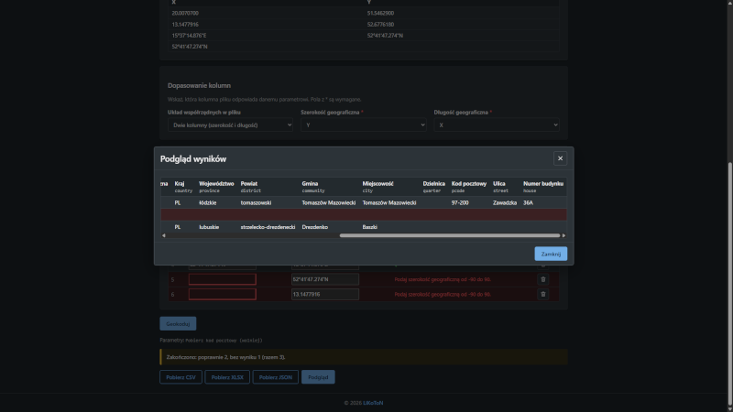733x412 pixels.
Task: Click the left arrow of results scrollbar
Action: tap(164, 235)
